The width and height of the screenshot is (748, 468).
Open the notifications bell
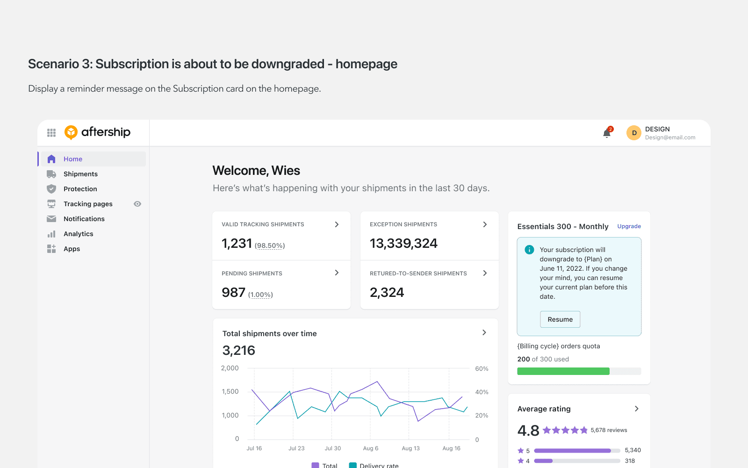607,133
